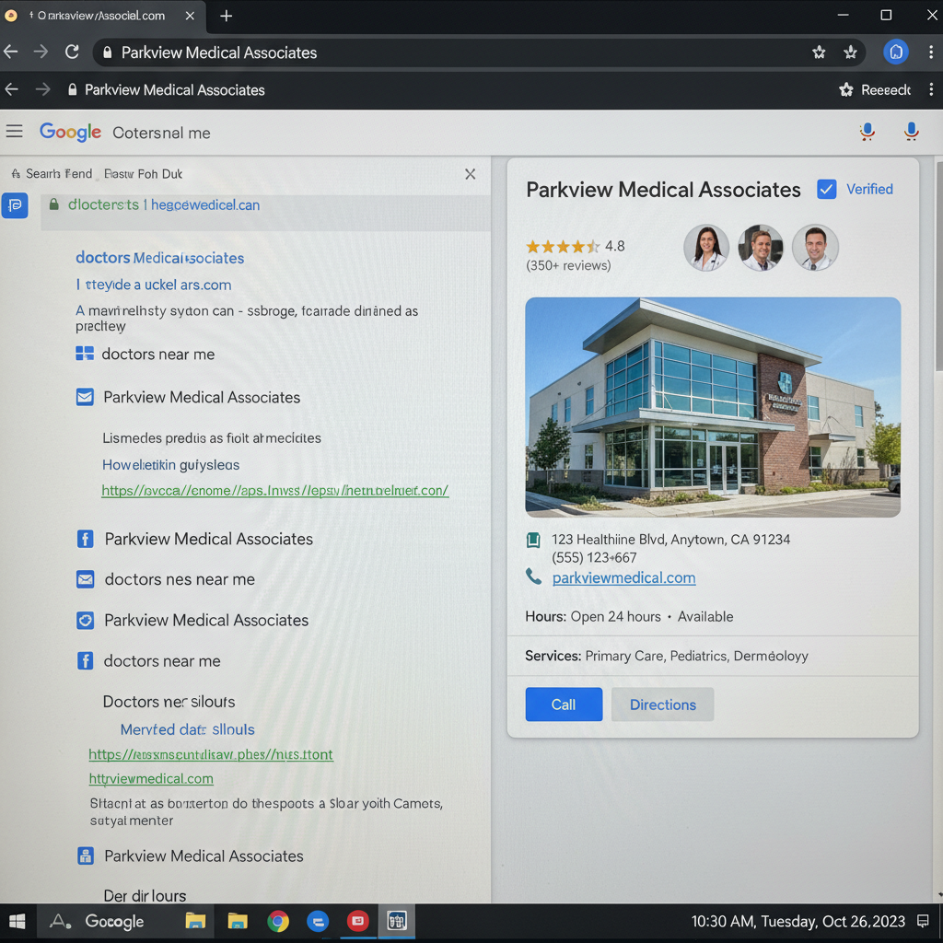Click the Facebook icon beside doctors near me
This screenshot has height=943, width=943.
(x=86, y=661)
